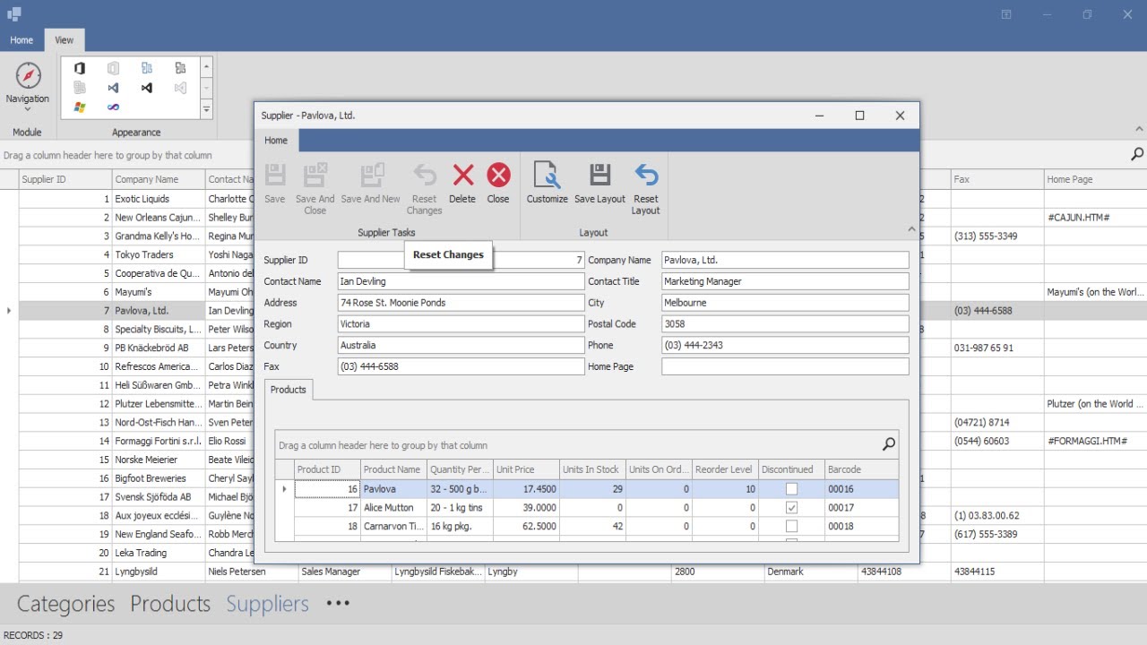Select the pale gray Visual Studio skin icon
Viewport: 1147px width, 645px height.
click(x=180, y=88)
